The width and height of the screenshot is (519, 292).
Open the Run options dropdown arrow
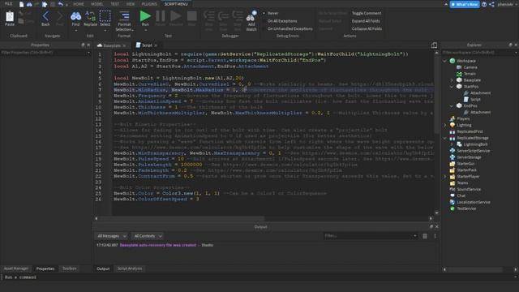tap(145, 30)
